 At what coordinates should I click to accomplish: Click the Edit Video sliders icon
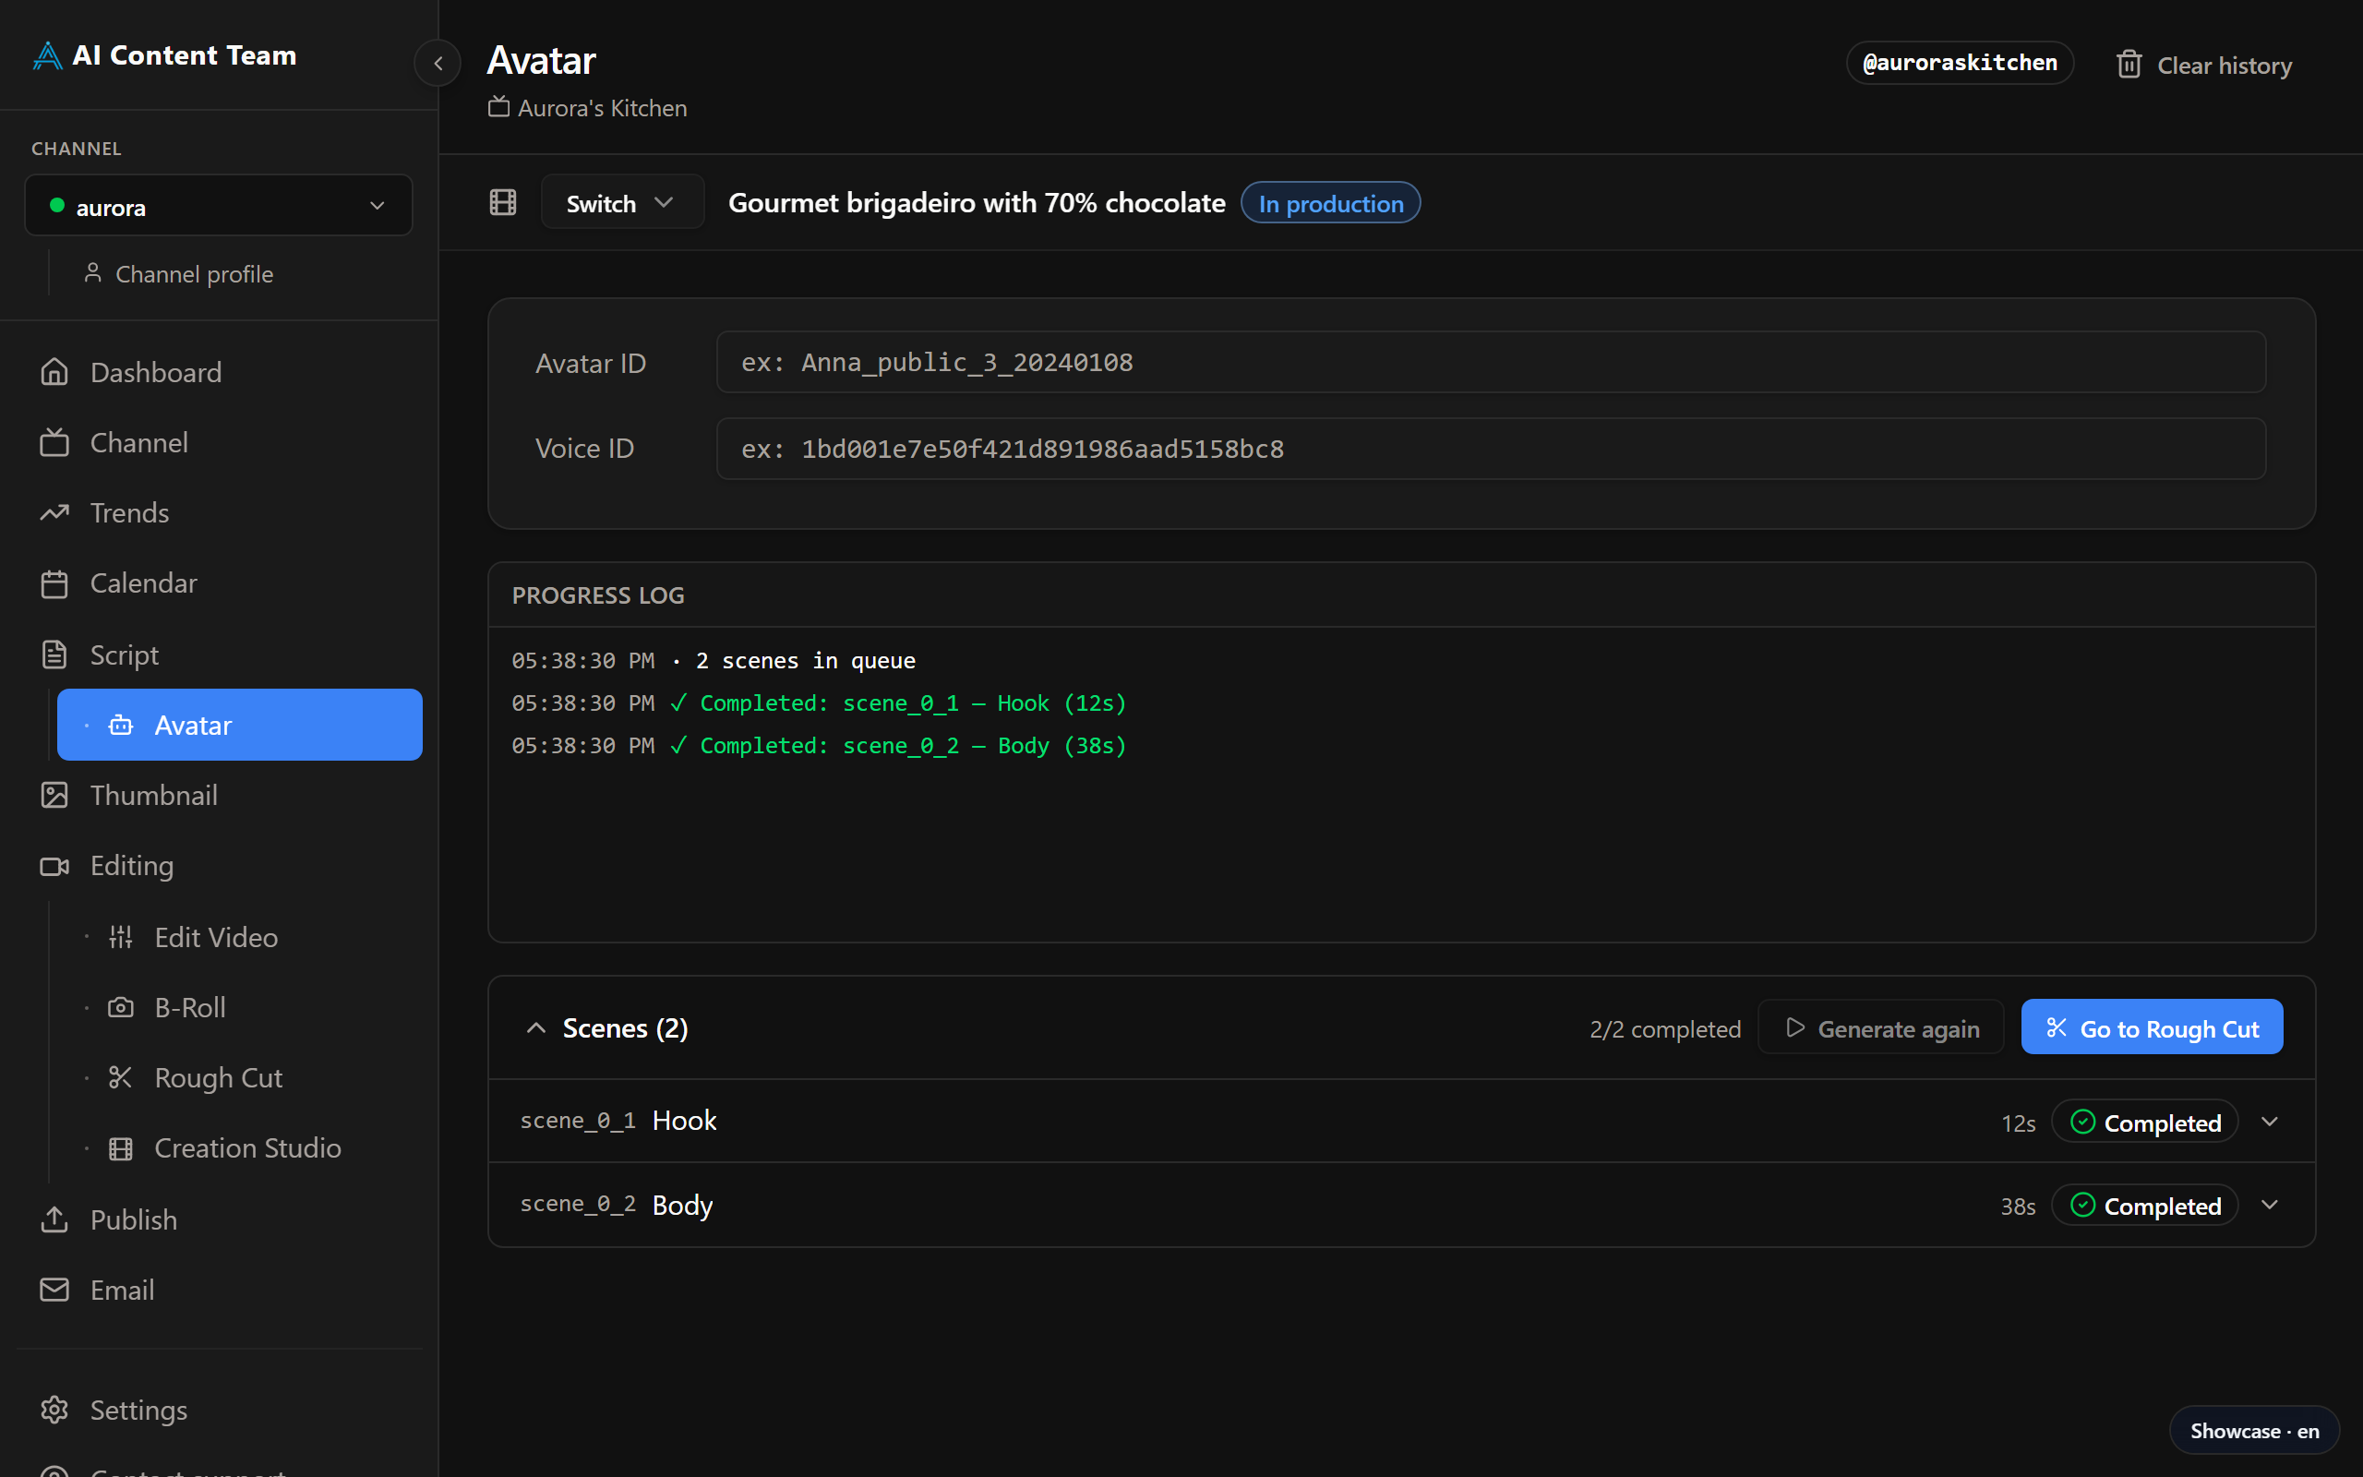coord(121,937)
